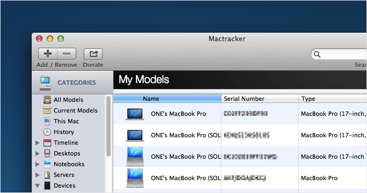Screen dimensions: 367x193
Task: Click 'This Mac' label in sidebar
Action: tap(66, 121)
